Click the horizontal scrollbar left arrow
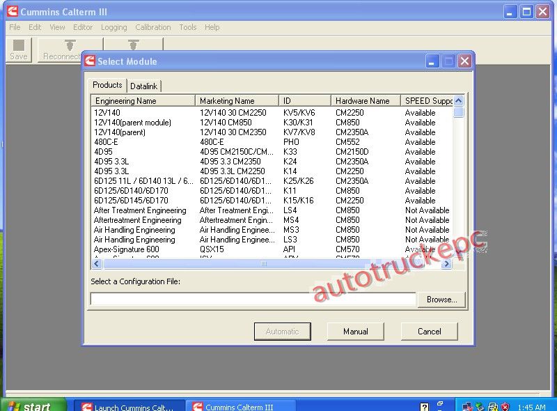The width and height of the screenshot is (557, 411). tap(97, 264)
